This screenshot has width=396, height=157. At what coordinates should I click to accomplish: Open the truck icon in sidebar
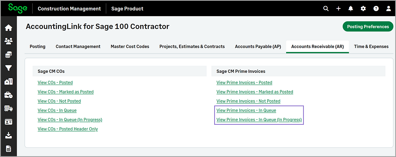(x=8, y=108)
